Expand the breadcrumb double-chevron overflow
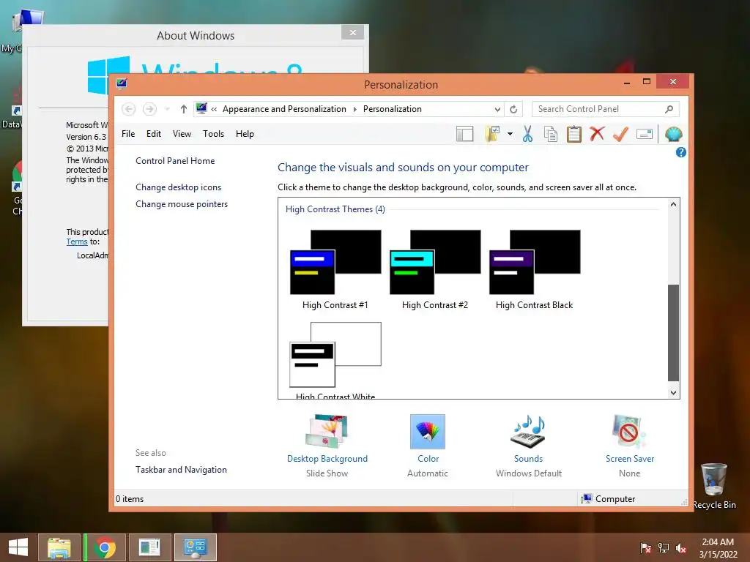750x562 pixels. [215, 109]
